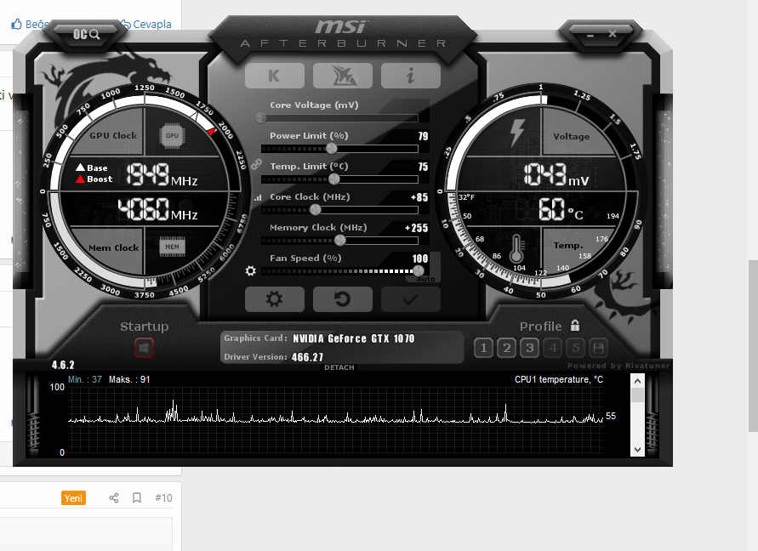
Task: Click the Core Clock slider handle
Action: pyautogui.click(x=315, y=210)
